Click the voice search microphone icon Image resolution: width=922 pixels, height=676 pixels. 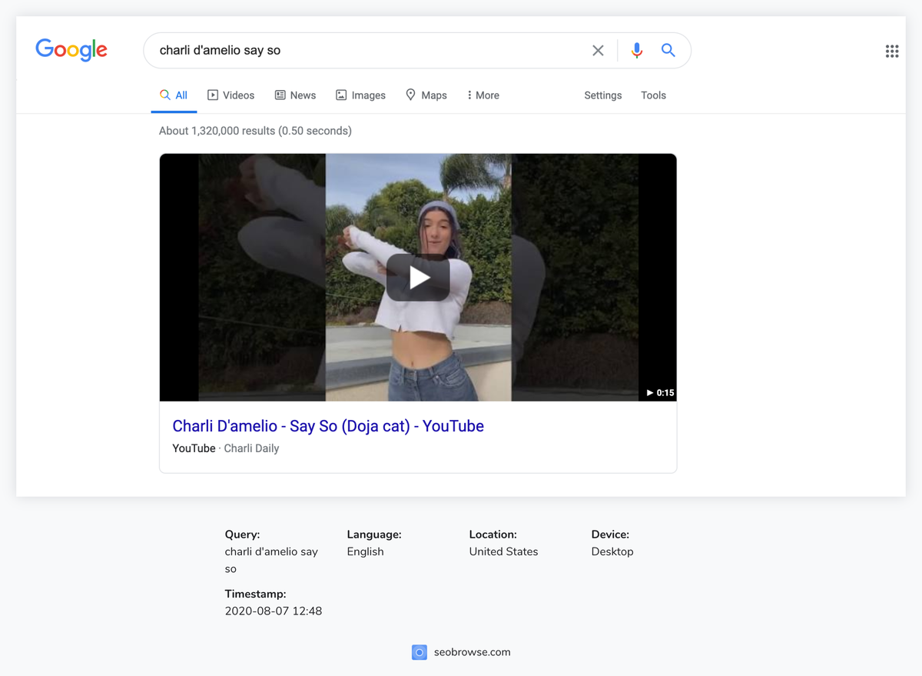636,49
